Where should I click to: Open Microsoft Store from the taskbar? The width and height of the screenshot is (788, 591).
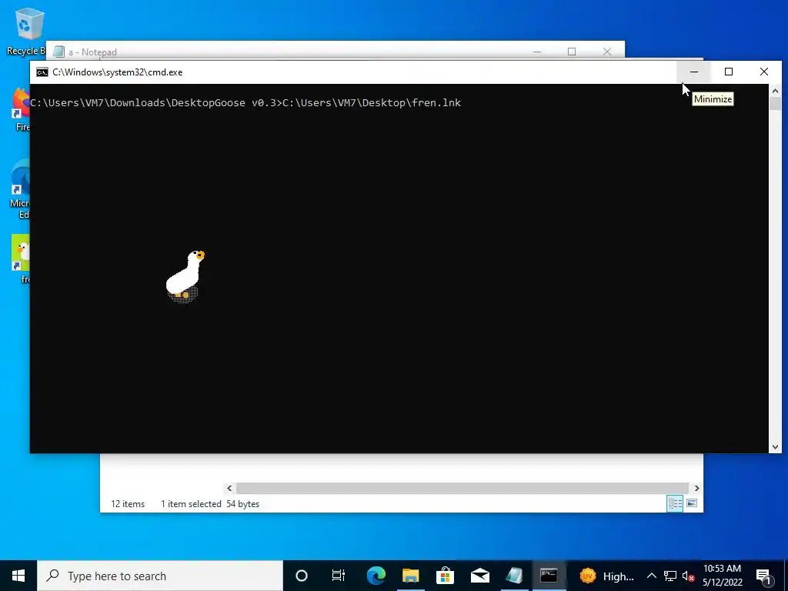click(446, 576)
